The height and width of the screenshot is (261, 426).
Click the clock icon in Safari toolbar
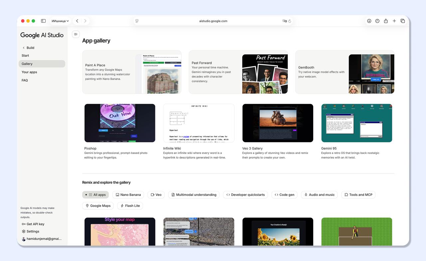pos(377,21)
